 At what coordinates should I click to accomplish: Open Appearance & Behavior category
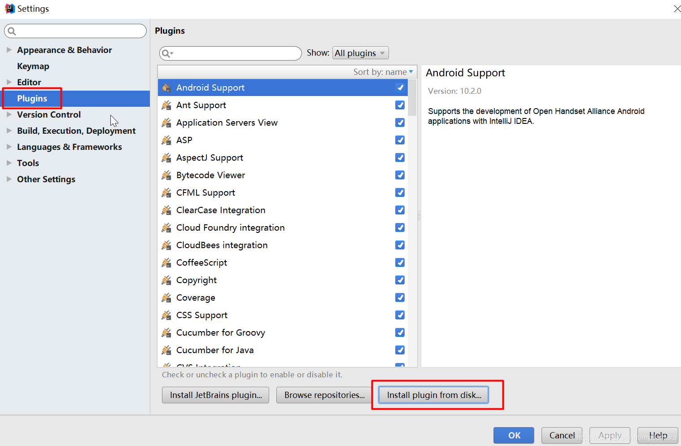65,50
